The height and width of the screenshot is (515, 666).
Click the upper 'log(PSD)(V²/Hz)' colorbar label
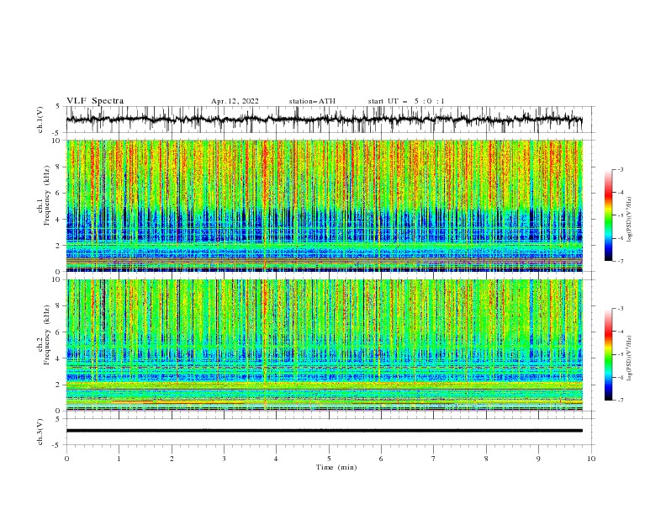click(629, 220)
